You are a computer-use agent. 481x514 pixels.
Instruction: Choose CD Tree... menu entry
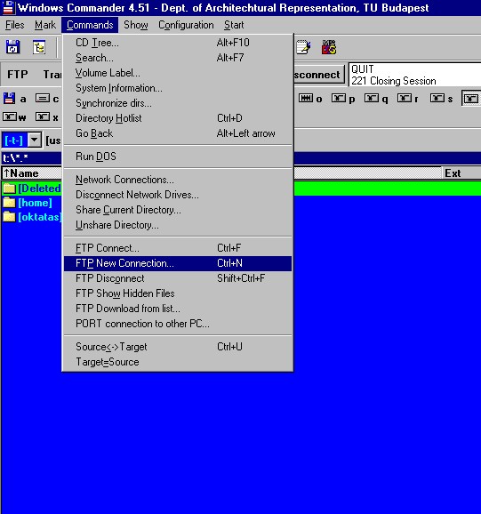(x=178, y=43)
